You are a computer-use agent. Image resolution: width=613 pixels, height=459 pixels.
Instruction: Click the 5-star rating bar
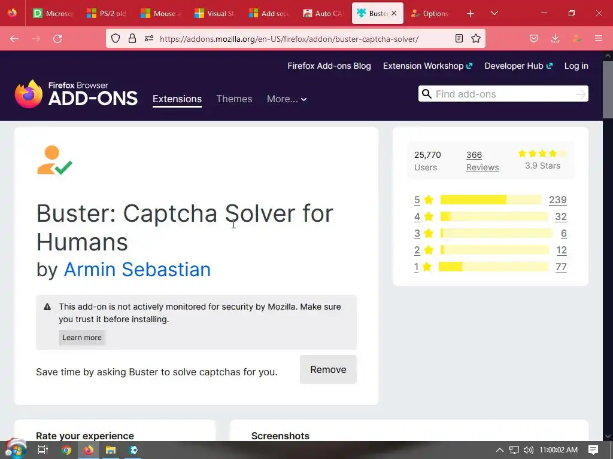click(491, 200)
